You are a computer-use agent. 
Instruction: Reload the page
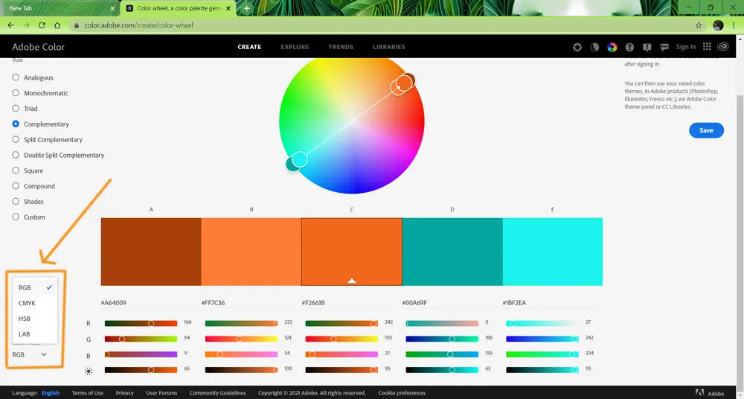(42, 25)
